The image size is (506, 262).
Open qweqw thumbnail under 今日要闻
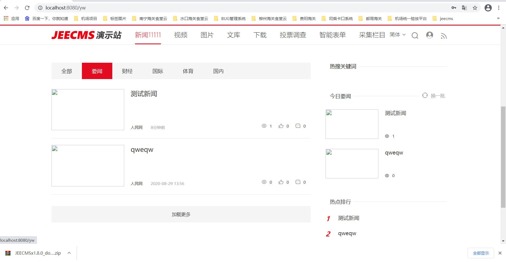click(352, 164)
